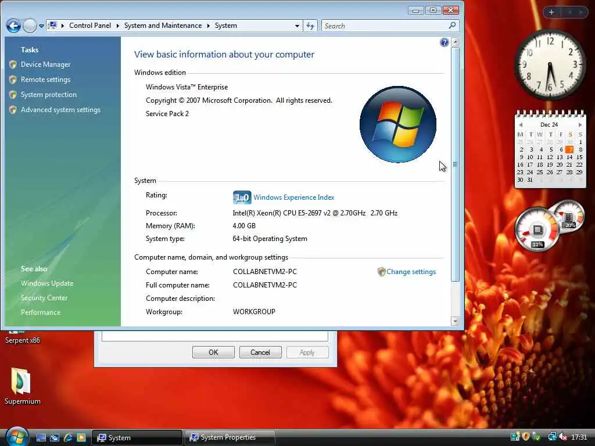Select the Serpent x86 desktop icon
This screenshot has height=446, width=595.
pyautogui.click(x=22, y=337)
